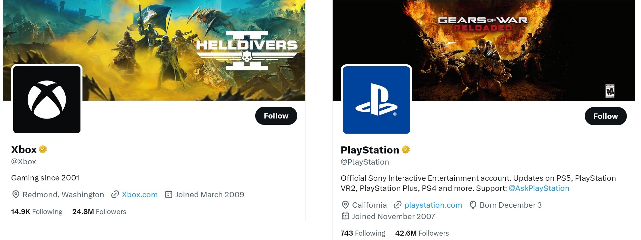Viewport: 641px width, 240px height.
Task: Click the link icon beside playstation.com
Action: point(398,205)
